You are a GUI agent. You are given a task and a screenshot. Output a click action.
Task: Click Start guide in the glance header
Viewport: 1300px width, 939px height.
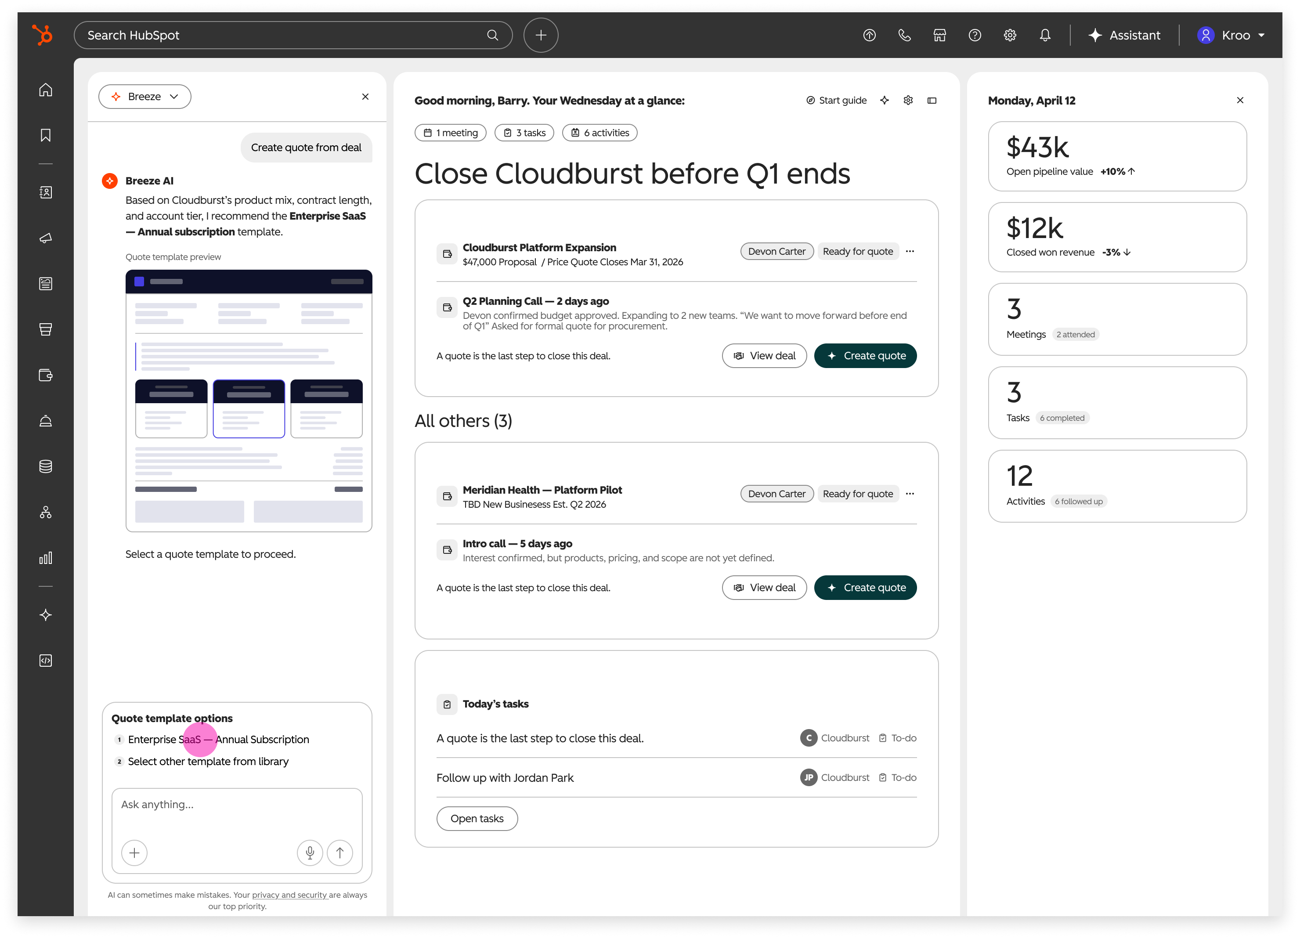coord(836,100)
